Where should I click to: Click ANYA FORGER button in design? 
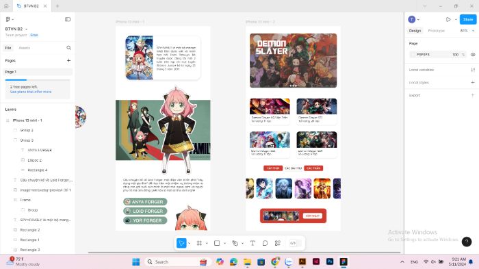click(145, 202)
